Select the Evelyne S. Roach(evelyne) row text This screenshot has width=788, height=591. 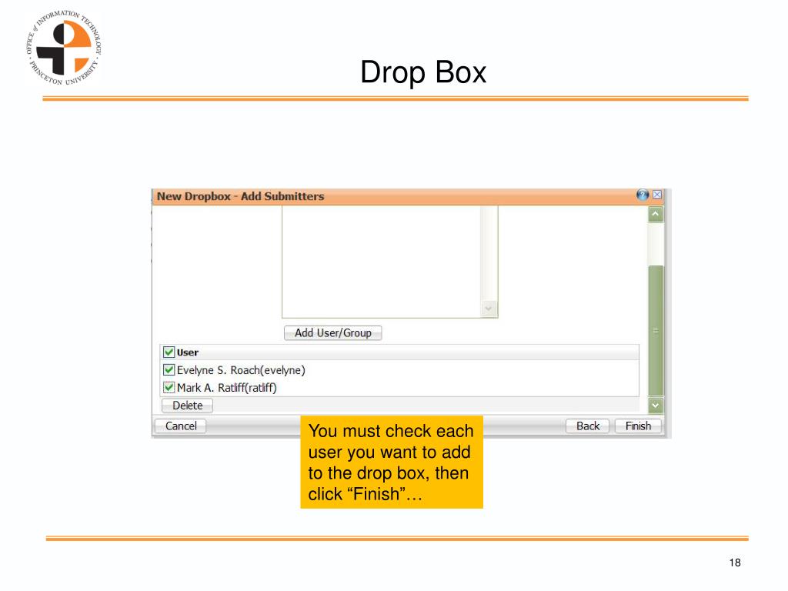tap(241, 370)
